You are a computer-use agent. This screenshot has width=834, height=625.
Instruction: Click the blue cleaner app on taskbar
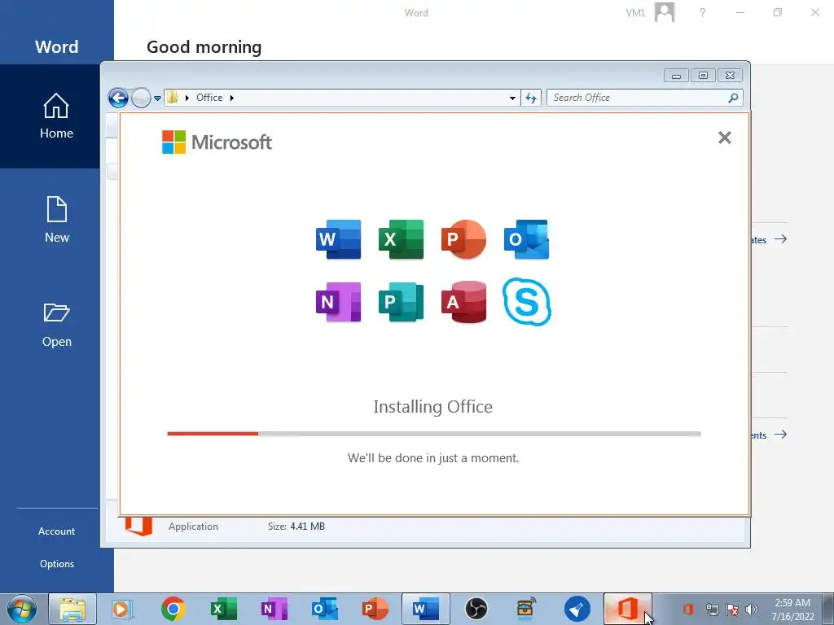pos(577,609)
